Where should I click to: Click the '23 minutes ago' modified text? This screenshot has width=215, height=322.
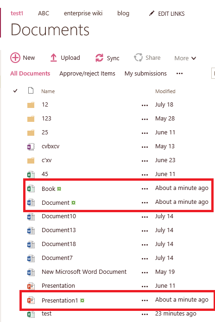click(x=176, y=314)
